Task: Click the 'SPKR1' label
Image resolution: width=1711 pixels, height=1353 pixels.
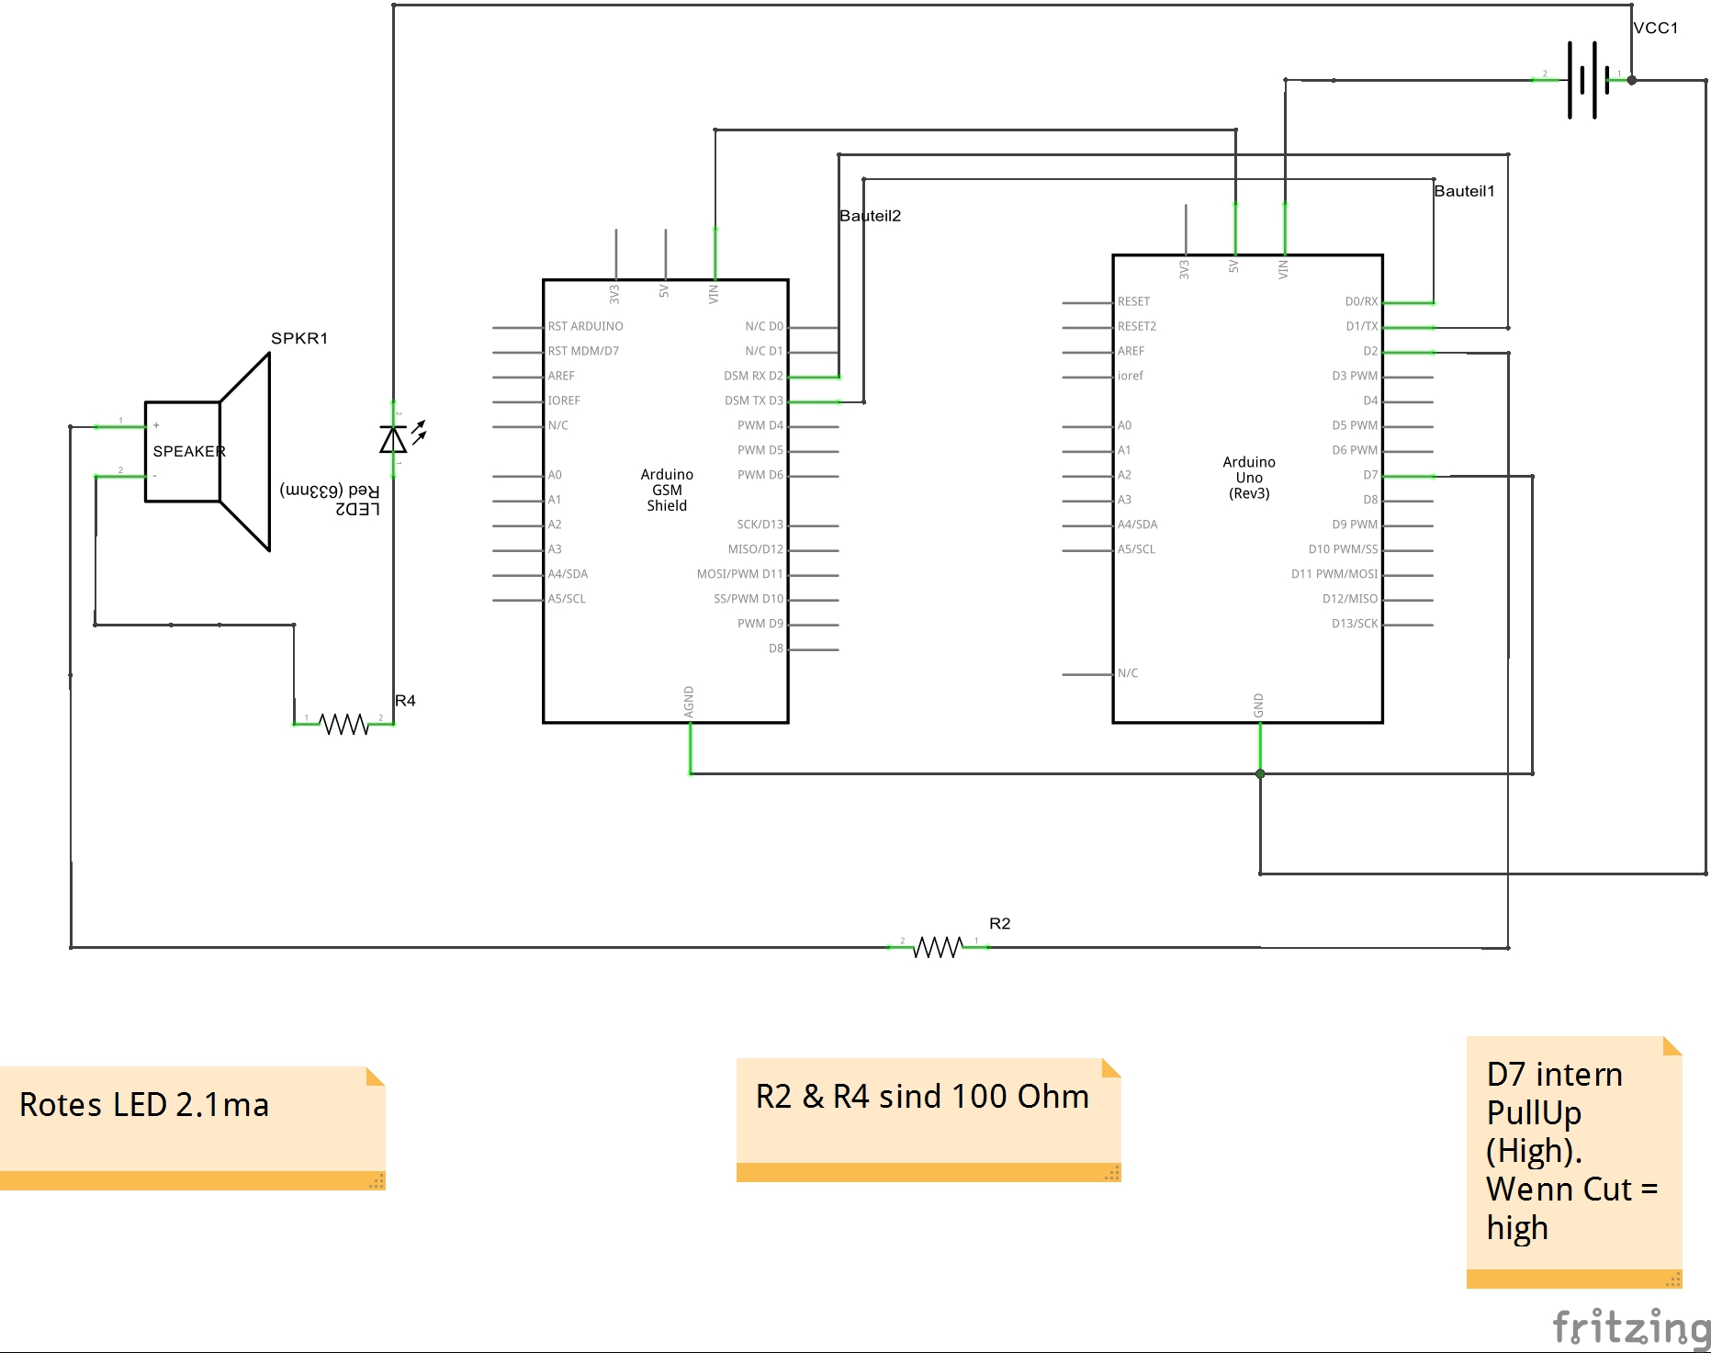Action: [299, 338]
